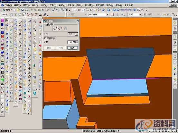The height and width of the screenshot is (133, 178).
Task: Pick the Line tool in curve toolbar
Action: [20, 22]
